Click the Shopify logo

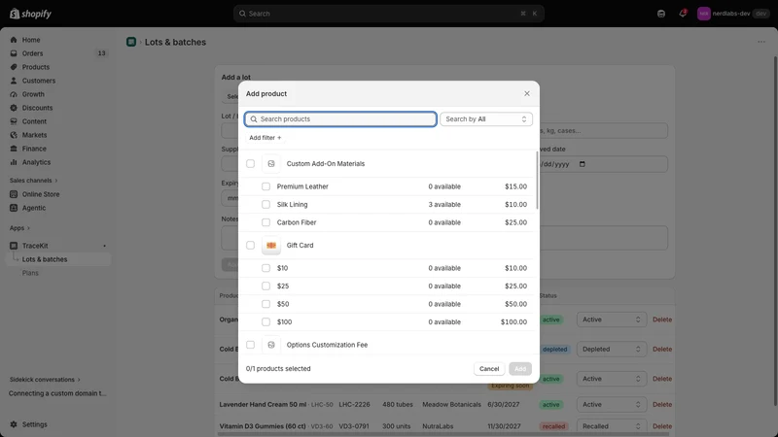pyautogui.click(x=31, y=14)
